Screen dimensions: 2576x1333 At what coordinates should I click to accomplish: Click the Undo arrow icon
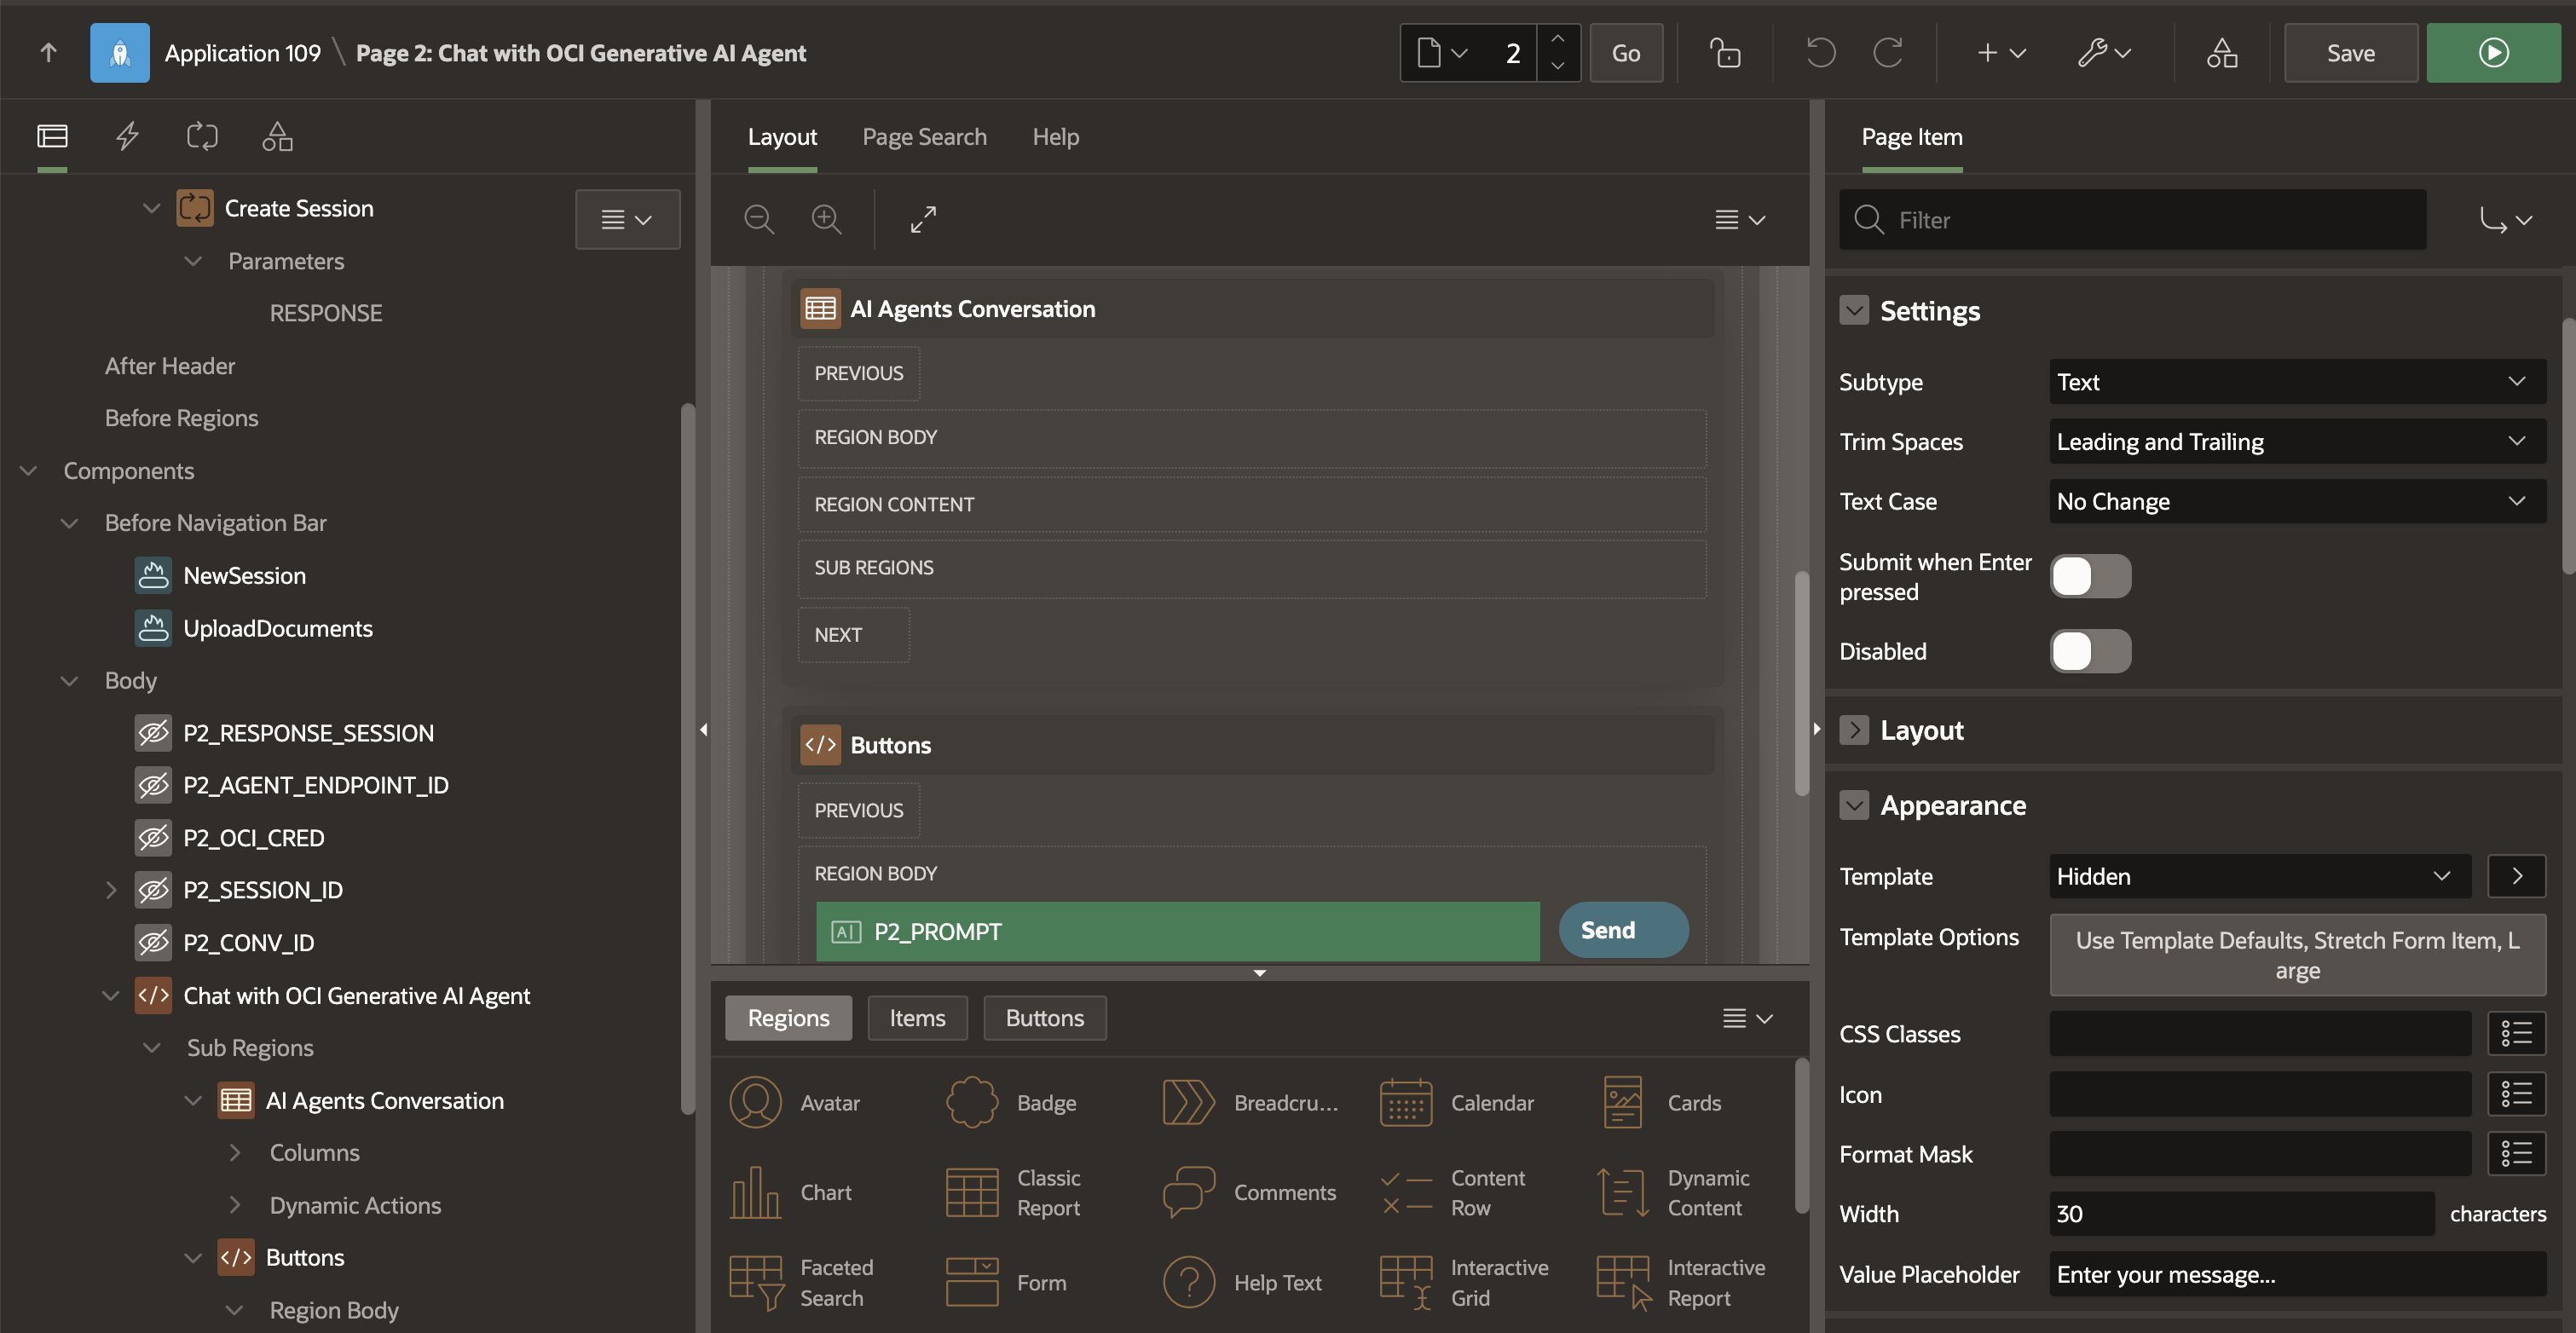click(x=1820, y=53)
